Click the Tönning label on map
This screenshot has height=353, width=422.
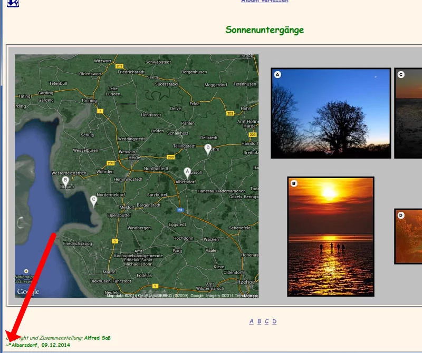tap(89, 100)
